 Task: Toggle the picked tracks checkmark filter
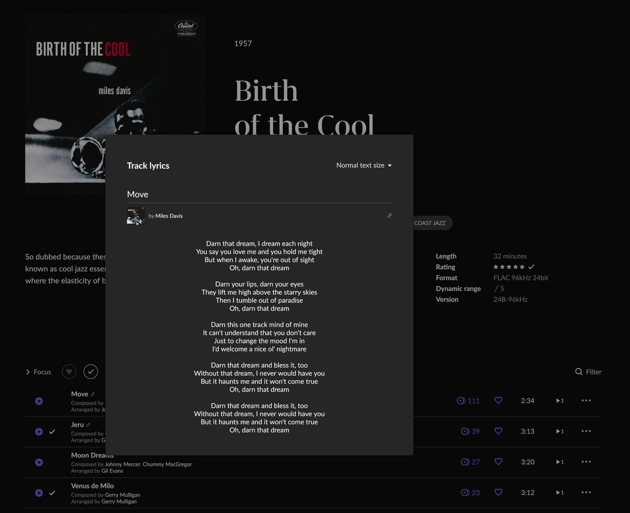coord(91,372)
